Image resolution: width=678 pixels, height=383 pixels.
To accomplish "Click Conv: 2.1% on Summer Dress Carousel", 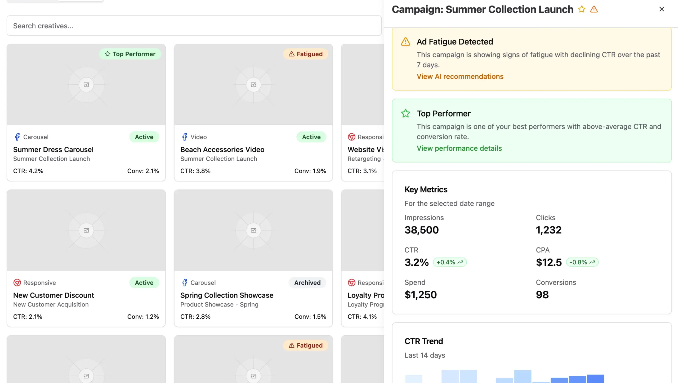I will click(x=143, y=171).
